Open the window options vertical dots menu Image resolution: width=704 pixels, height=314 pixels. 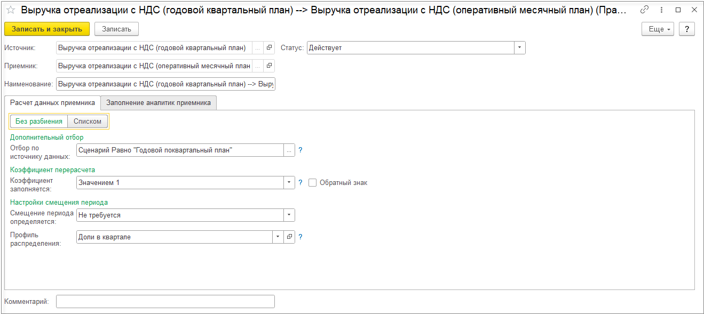[x=661, y=10]
